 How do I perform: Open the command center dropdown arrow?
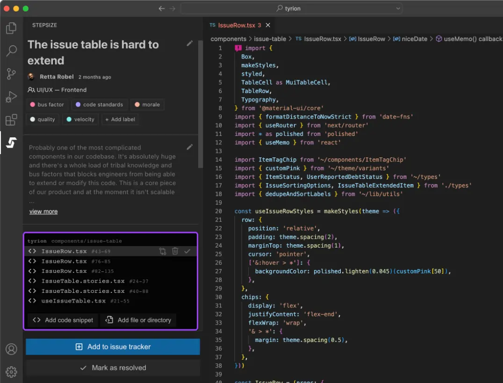tap(398, 8)
